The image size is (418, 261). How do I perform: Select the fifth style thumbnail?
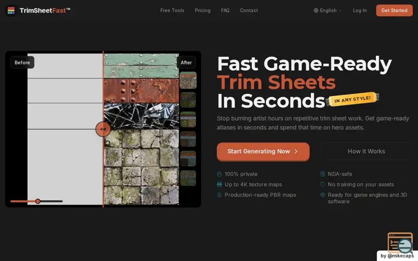pos(188,159)
